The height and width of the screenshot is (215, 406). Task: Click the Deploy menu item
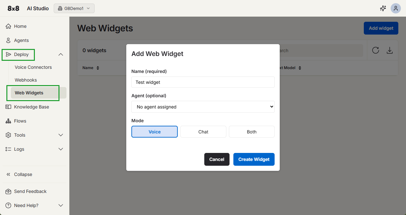coord(21,54)
